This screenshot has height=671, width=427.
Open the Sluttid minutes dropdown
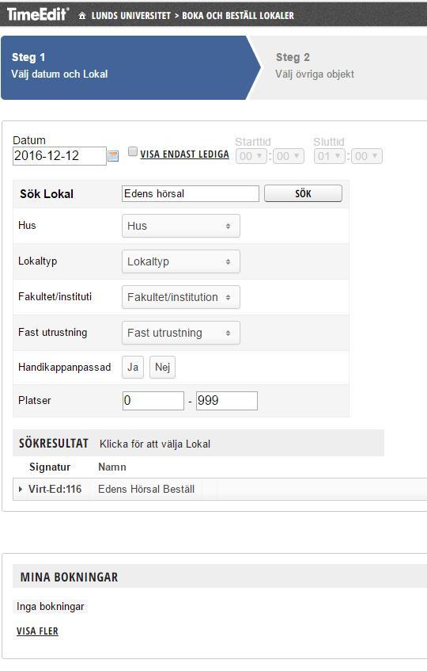click(367, 156)
